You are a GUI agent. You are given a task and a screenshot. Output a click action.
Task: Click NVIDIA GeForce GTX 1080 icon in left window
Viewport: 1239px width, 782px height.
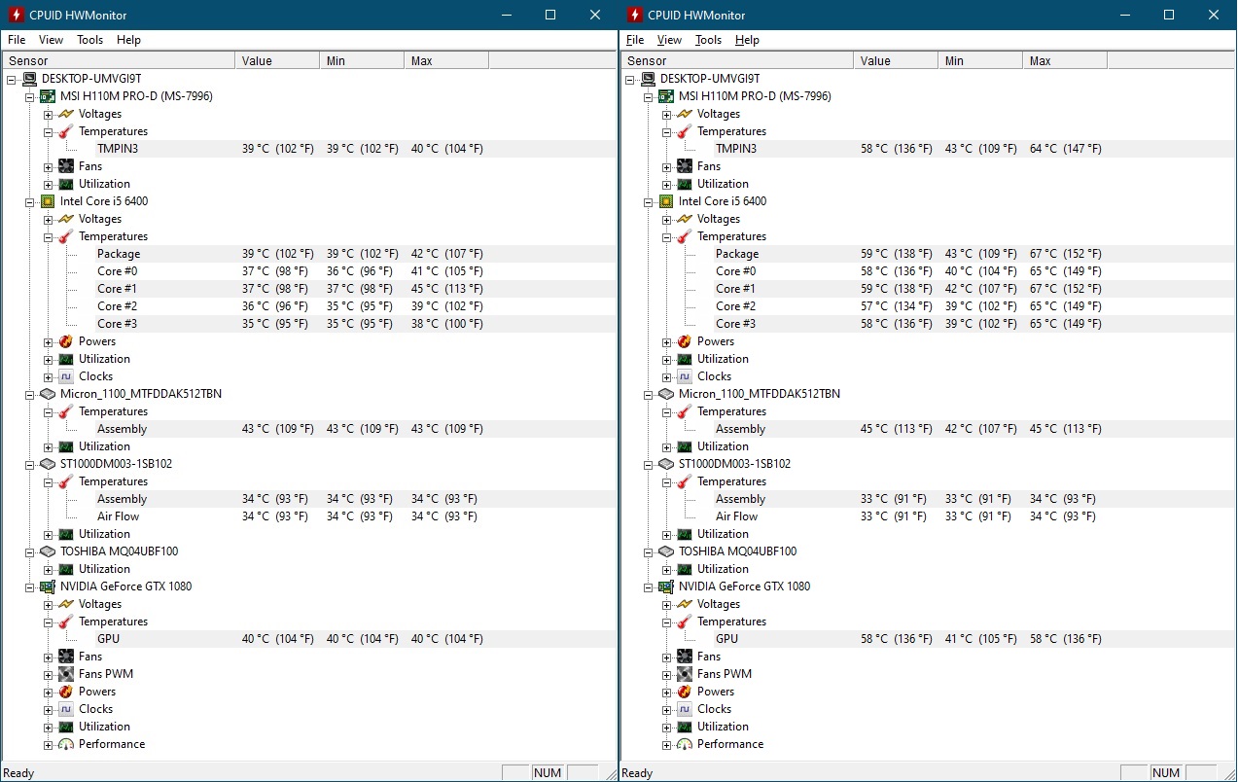[48, 586]
